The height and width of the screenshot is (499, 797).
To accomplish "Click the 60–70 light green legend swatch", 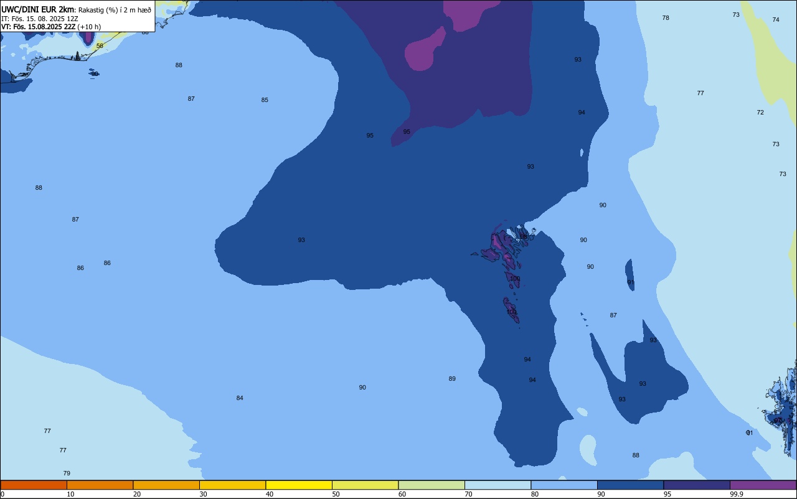I will pos(432,485).
